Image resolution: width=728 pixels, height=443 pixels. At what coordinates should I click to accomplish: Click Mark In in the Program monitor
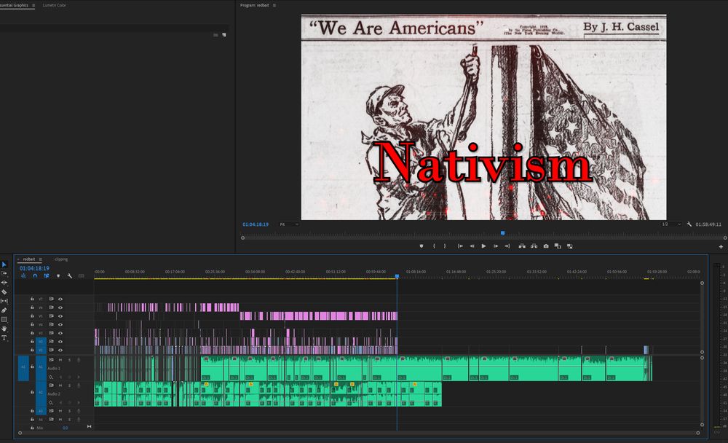(x=434, y=246)
